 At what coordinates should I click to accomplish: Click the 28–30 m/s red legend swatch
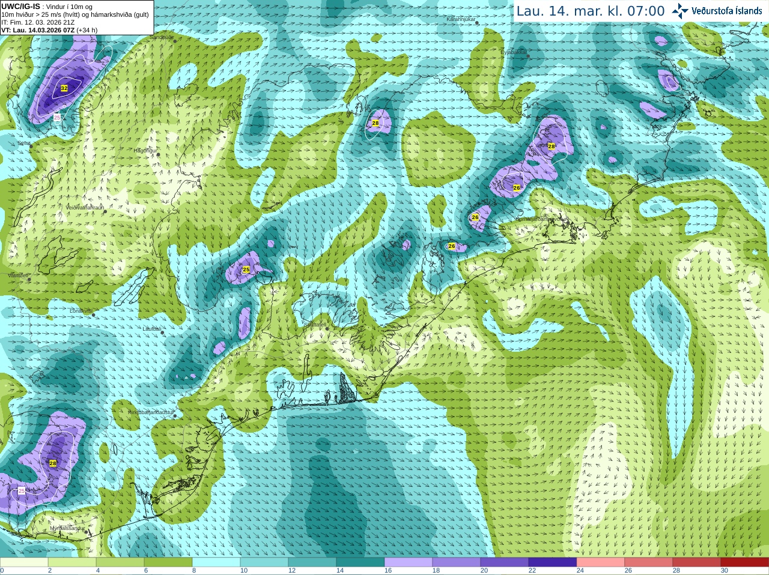tap(697, 562)
